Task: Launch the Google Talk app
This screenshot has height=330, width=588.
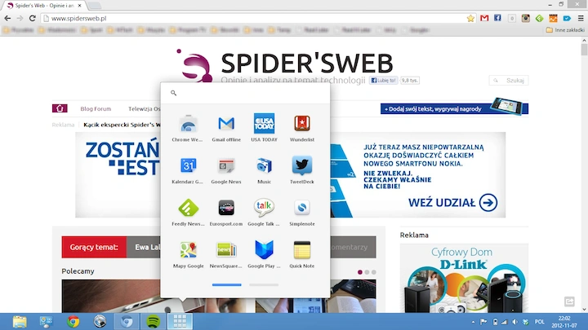Action: pos(264,213)
